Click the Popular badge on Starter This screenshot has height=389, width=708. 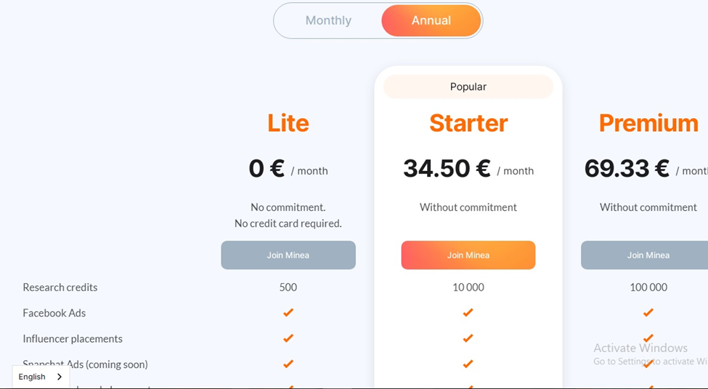click(468, 87)
